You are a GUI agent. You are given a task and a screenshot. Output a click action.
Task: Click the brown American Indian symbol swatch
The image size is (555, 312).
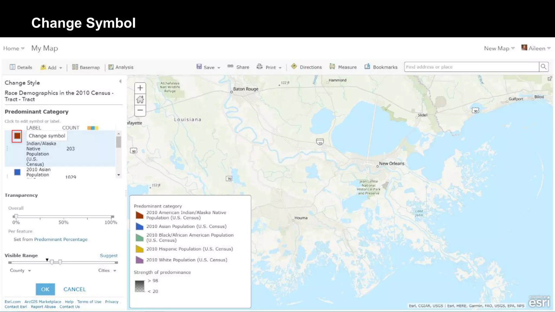[17, 136]
